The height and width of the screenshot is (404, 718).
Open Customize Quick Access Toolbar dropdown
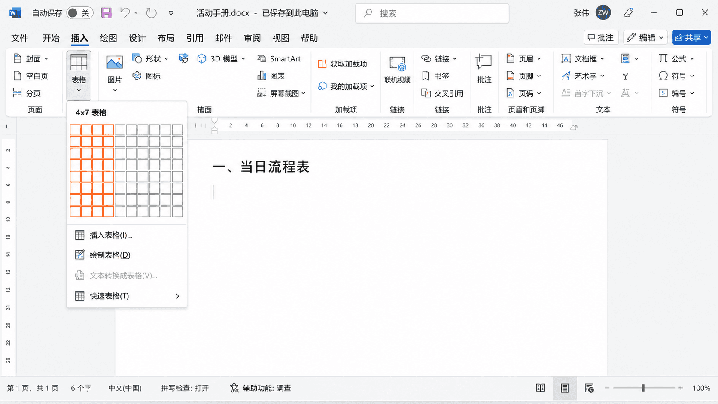click(171, 13)
